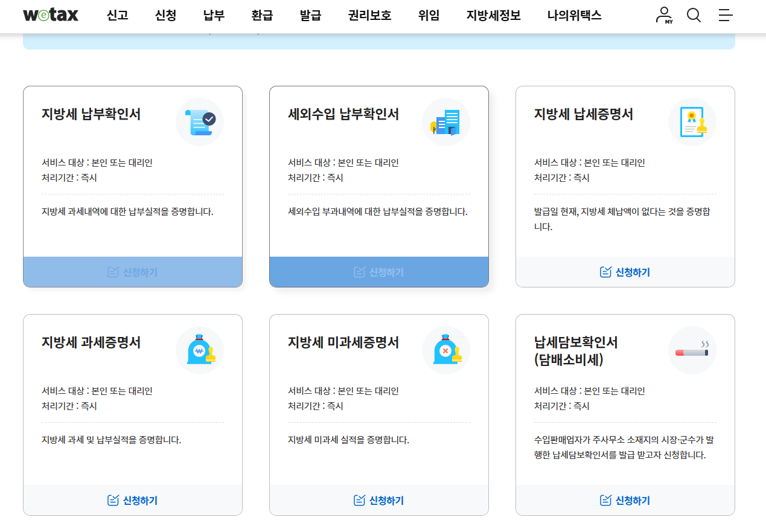Screen dimensions: 766x523
Task: Open the 권리보호 menu
Action: 369,16
